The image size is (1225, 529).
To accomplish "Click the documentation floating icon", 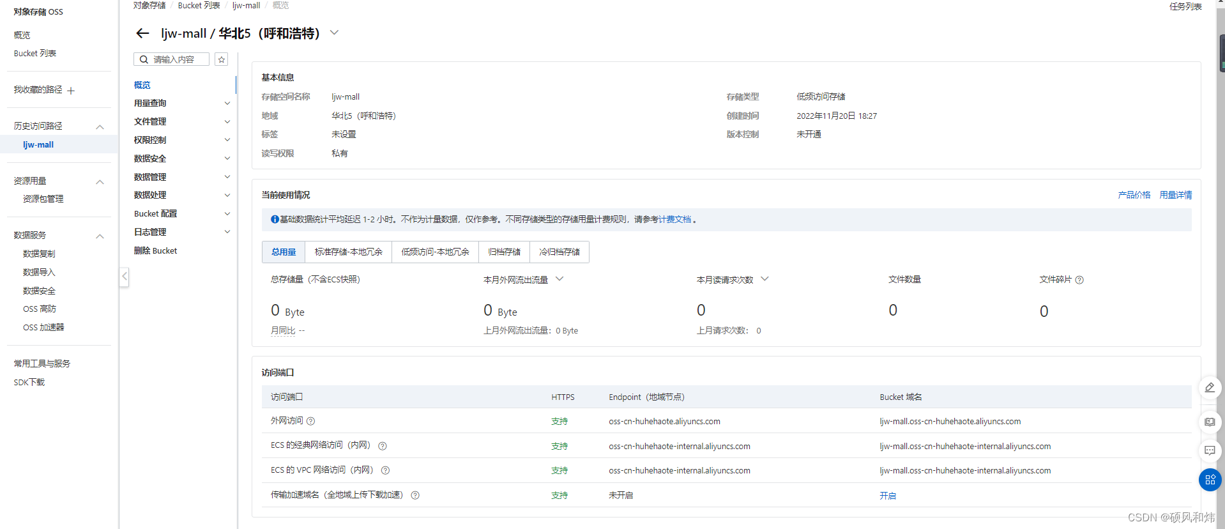I will point(1210,422).
